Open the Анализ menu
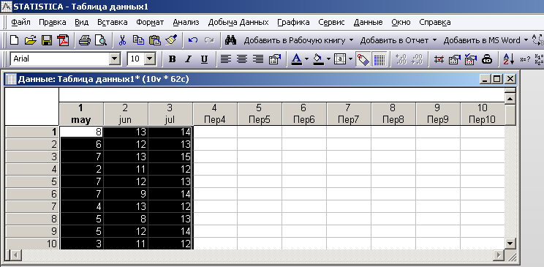 pos(186,22)
